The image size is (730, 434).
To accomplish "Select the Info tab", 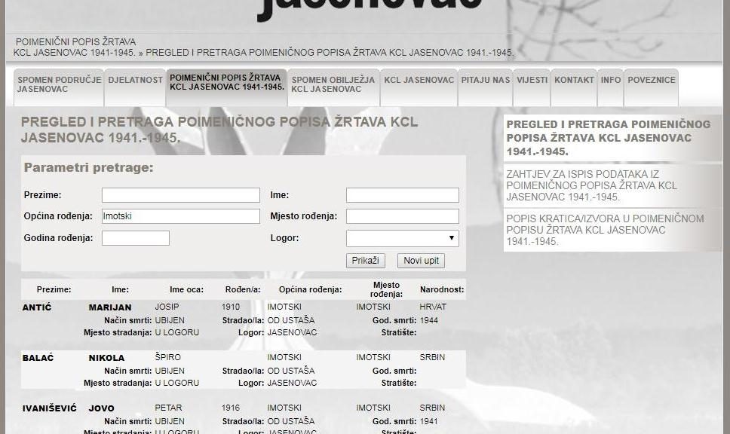I will (611, 81).
